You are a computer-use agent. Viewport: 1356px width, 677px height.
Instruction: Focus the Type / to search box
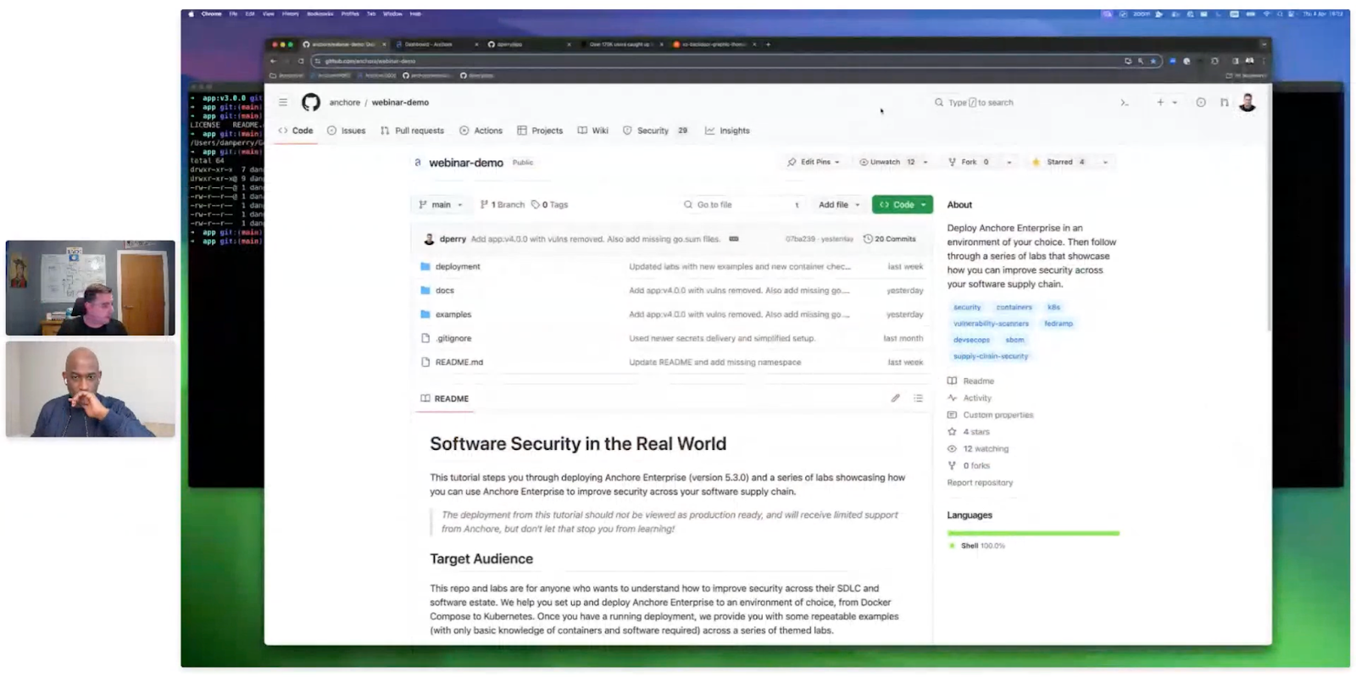1016,103
